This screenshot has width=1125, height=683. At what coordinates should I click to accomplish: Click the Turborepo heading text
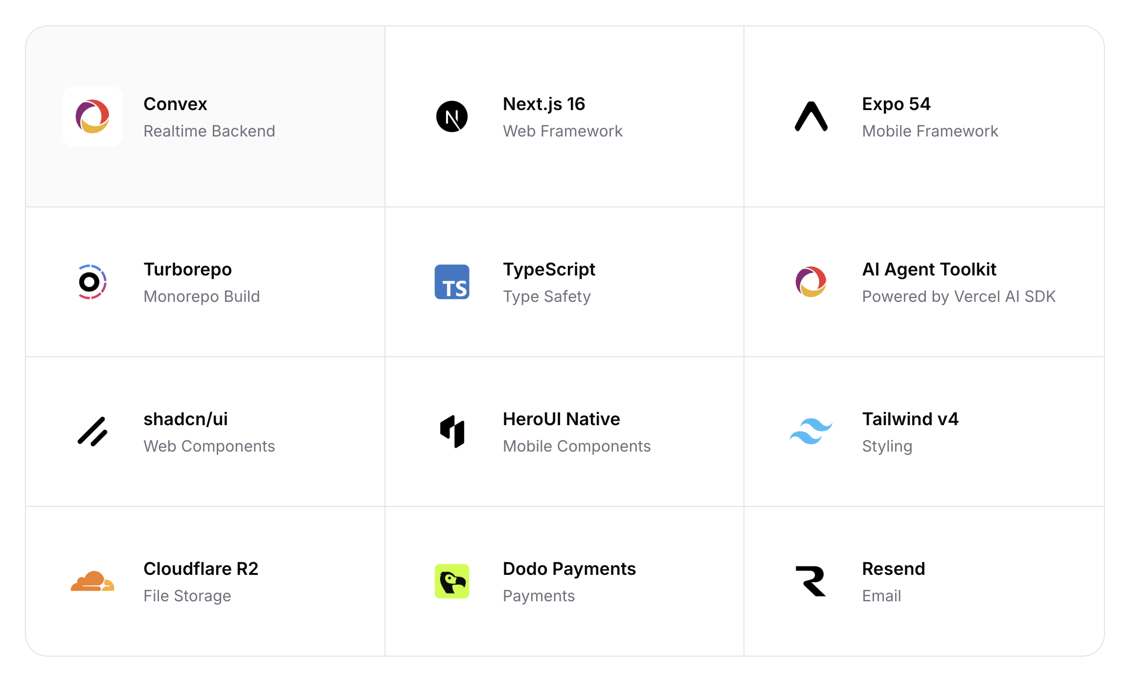click(187, 270)
